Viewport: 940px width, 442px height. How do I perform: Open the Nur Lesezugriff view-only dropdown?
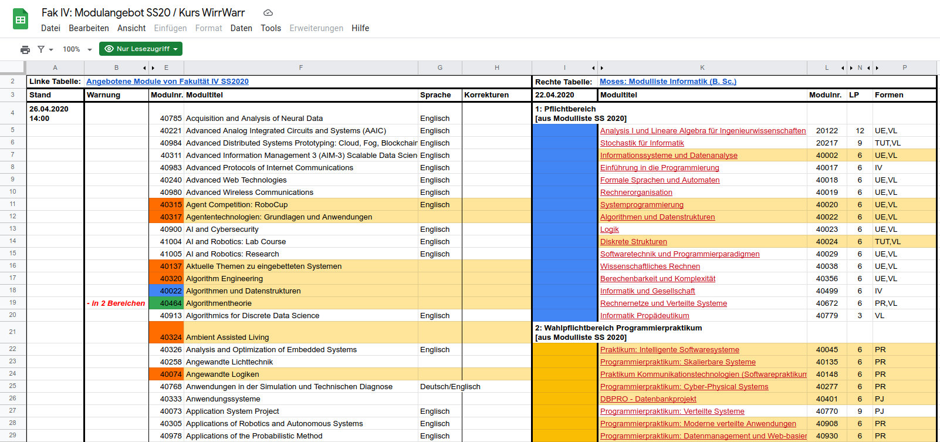point(141,49)
